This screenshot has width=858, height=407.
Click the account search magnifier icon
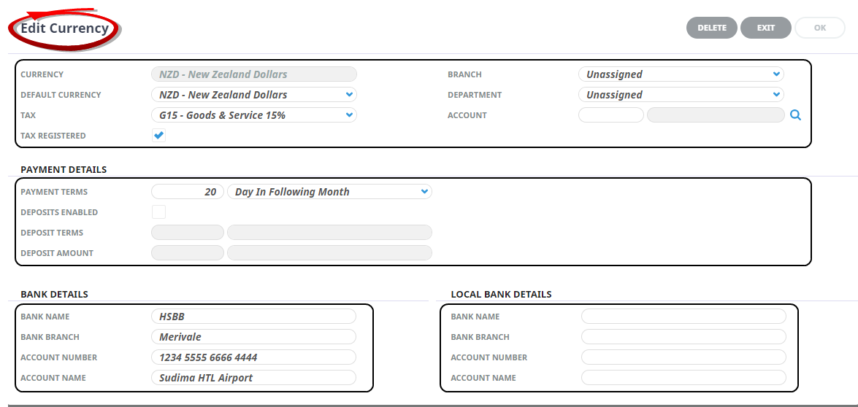[795, 115]
